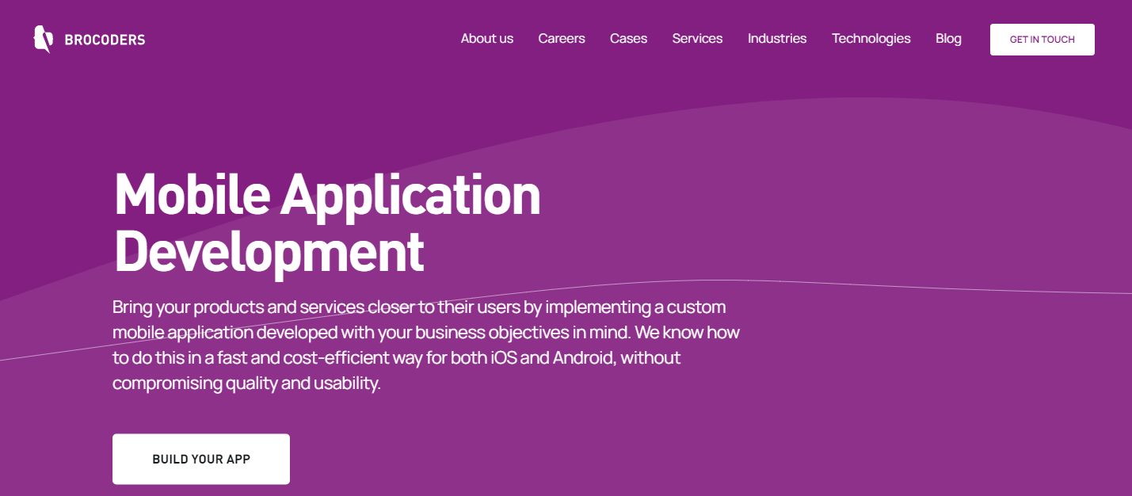This screenshot has width=1132, height=496.
Task: Expand the Technologies menu
Action: tap(871, 38)
